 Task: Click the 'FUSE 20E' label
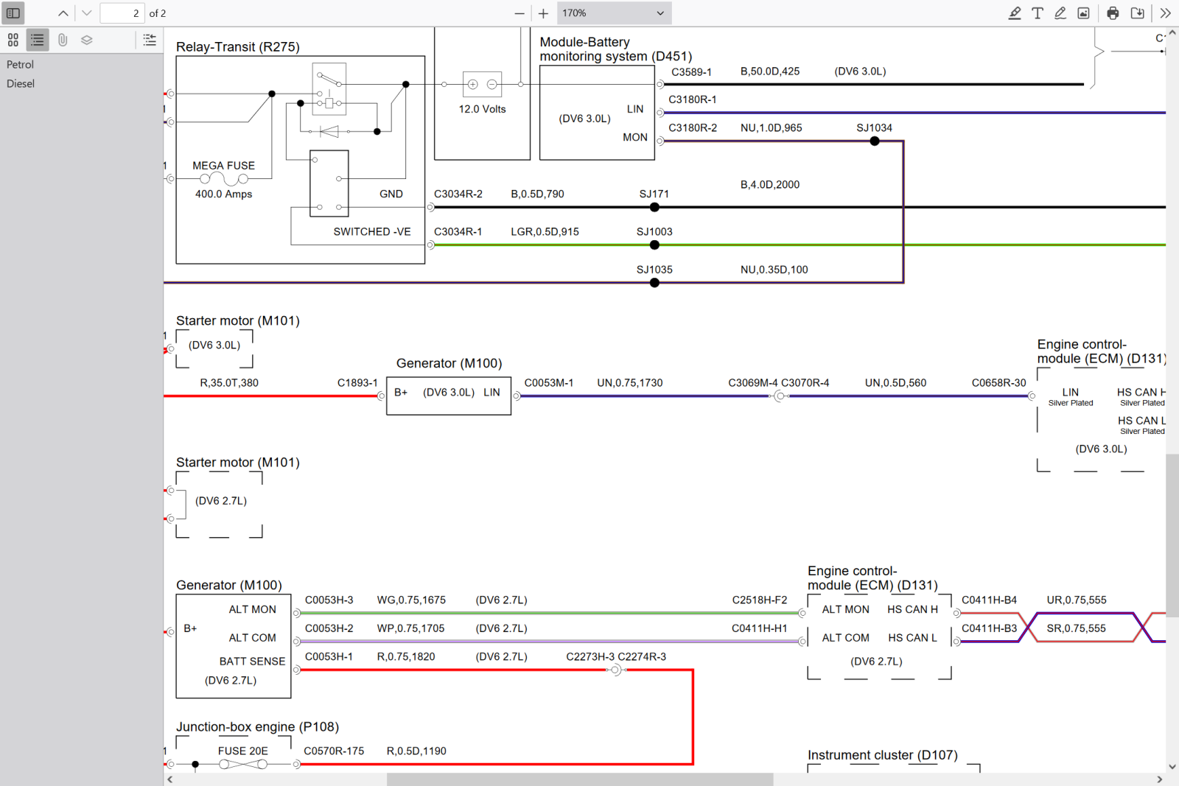[243, 751]
